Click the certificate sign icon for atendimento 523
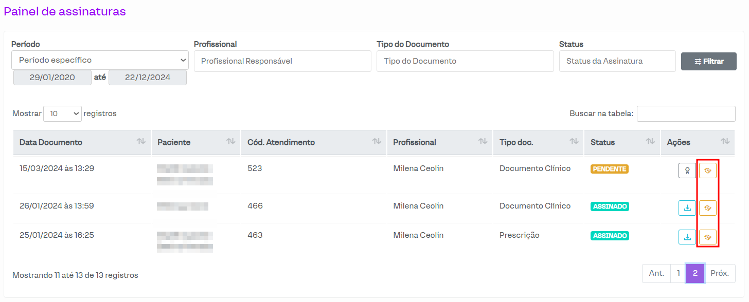749x302 pixels. pos(687,171)
